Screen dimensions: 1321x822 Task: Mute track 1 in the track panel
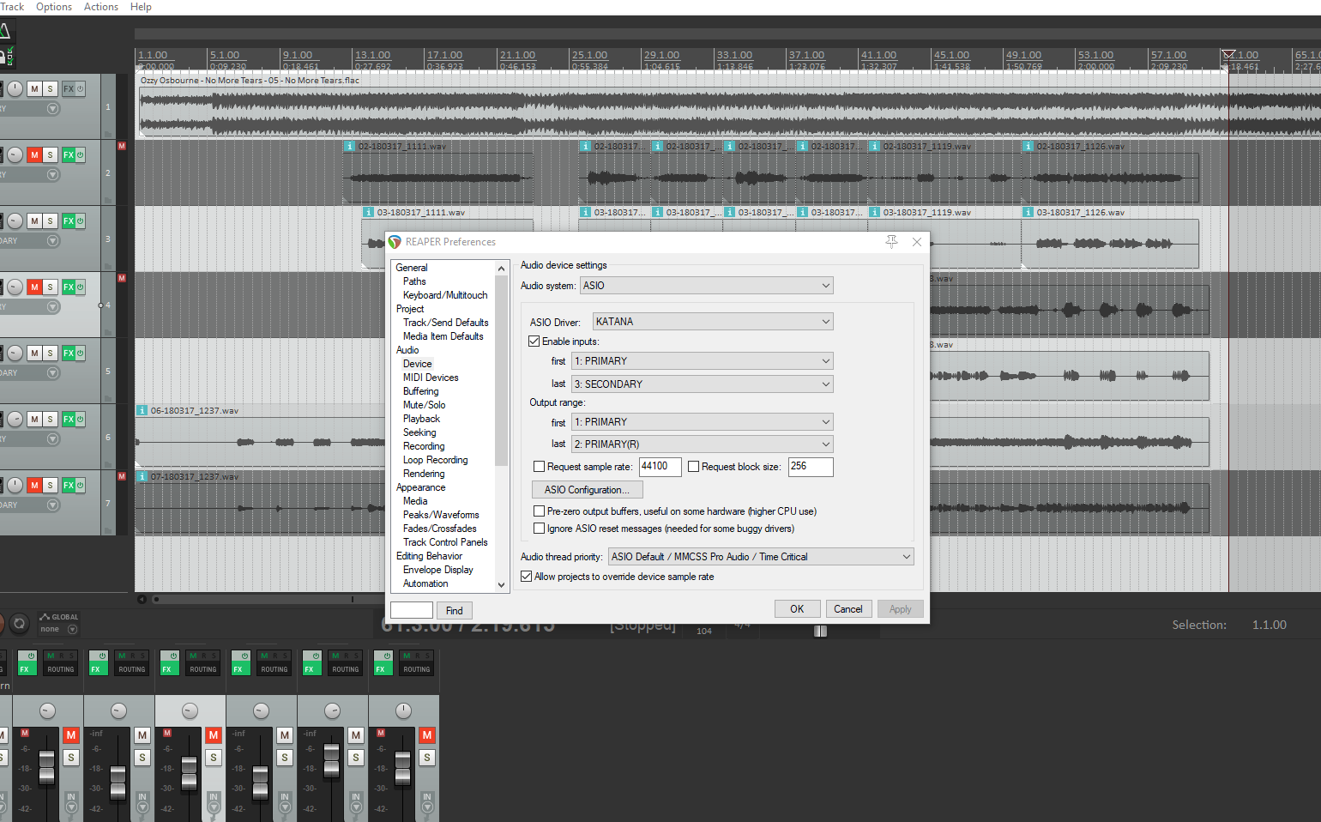[34, 89]
